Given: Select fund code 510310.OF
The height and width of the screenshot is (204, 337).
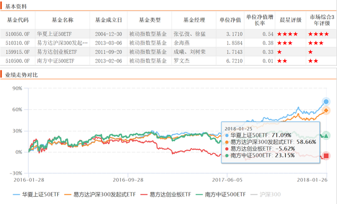Looking at the screenshot, I should [18, 43].
